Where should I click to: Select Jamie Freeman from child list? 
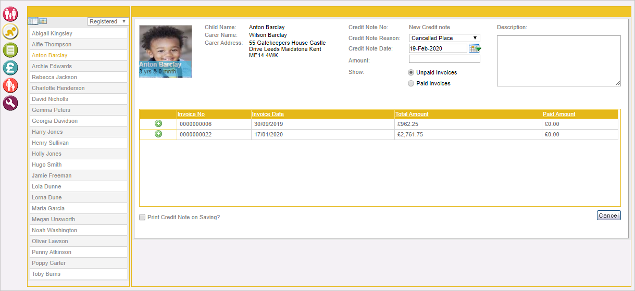78,175
